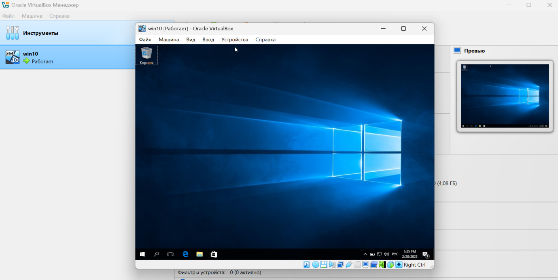Click the win10 VM window title icon
Screen dimensions: 558x280
142,28
